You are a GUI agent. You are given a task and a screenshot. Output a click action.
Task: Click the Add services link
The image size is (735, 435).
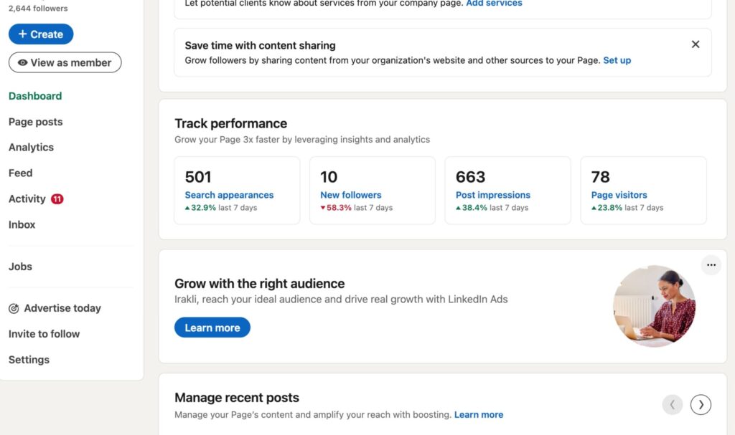pyautogui.click(x=494, y=4)
